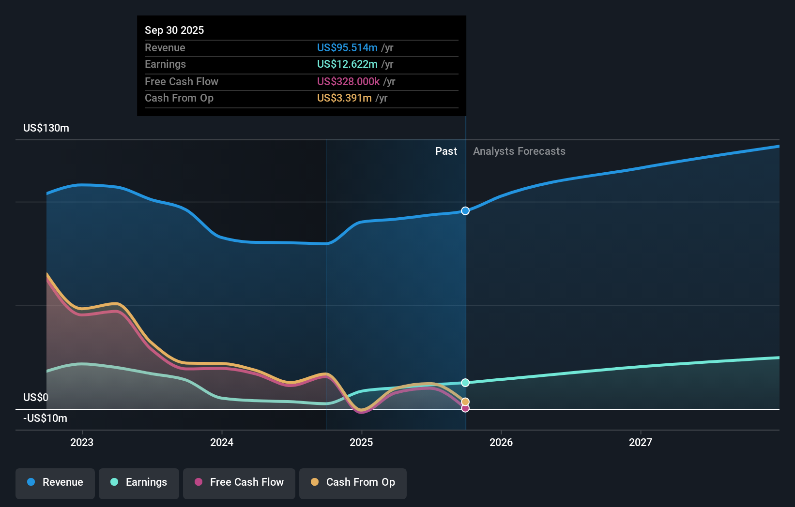Image resolution: width=795 pixels, height=507 pixels.
Task: Click the teal Earnings marker on the chart
Action: point(465,382)
